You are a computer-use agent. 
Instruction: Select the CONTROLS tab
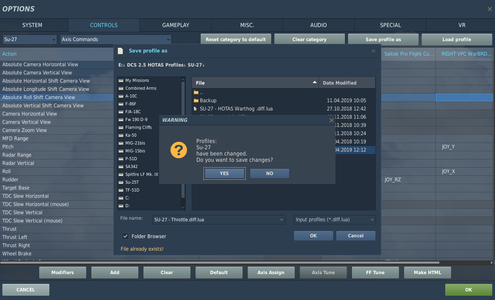104,25
